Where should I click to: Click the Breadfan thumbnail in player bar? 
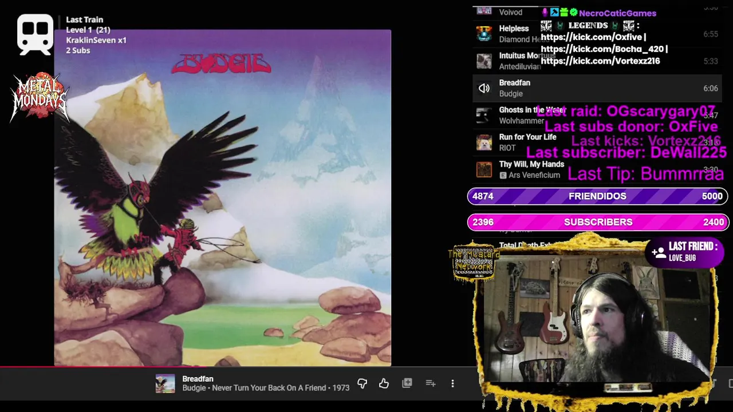coord(165,383)
